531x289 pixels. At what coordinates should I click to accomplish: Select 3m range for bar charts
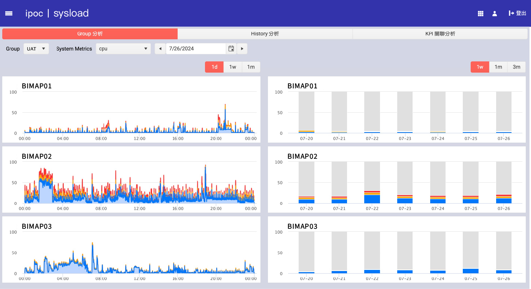pos(517,67)
